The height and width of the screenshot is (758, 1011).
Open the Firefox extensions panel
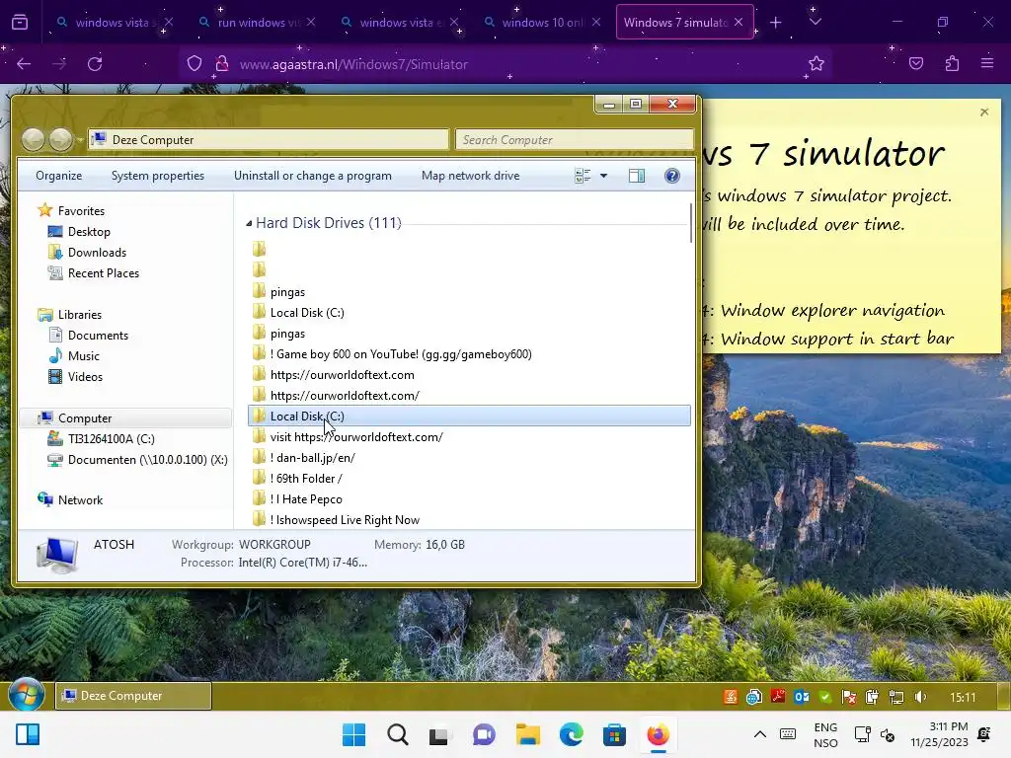(952, 64)
